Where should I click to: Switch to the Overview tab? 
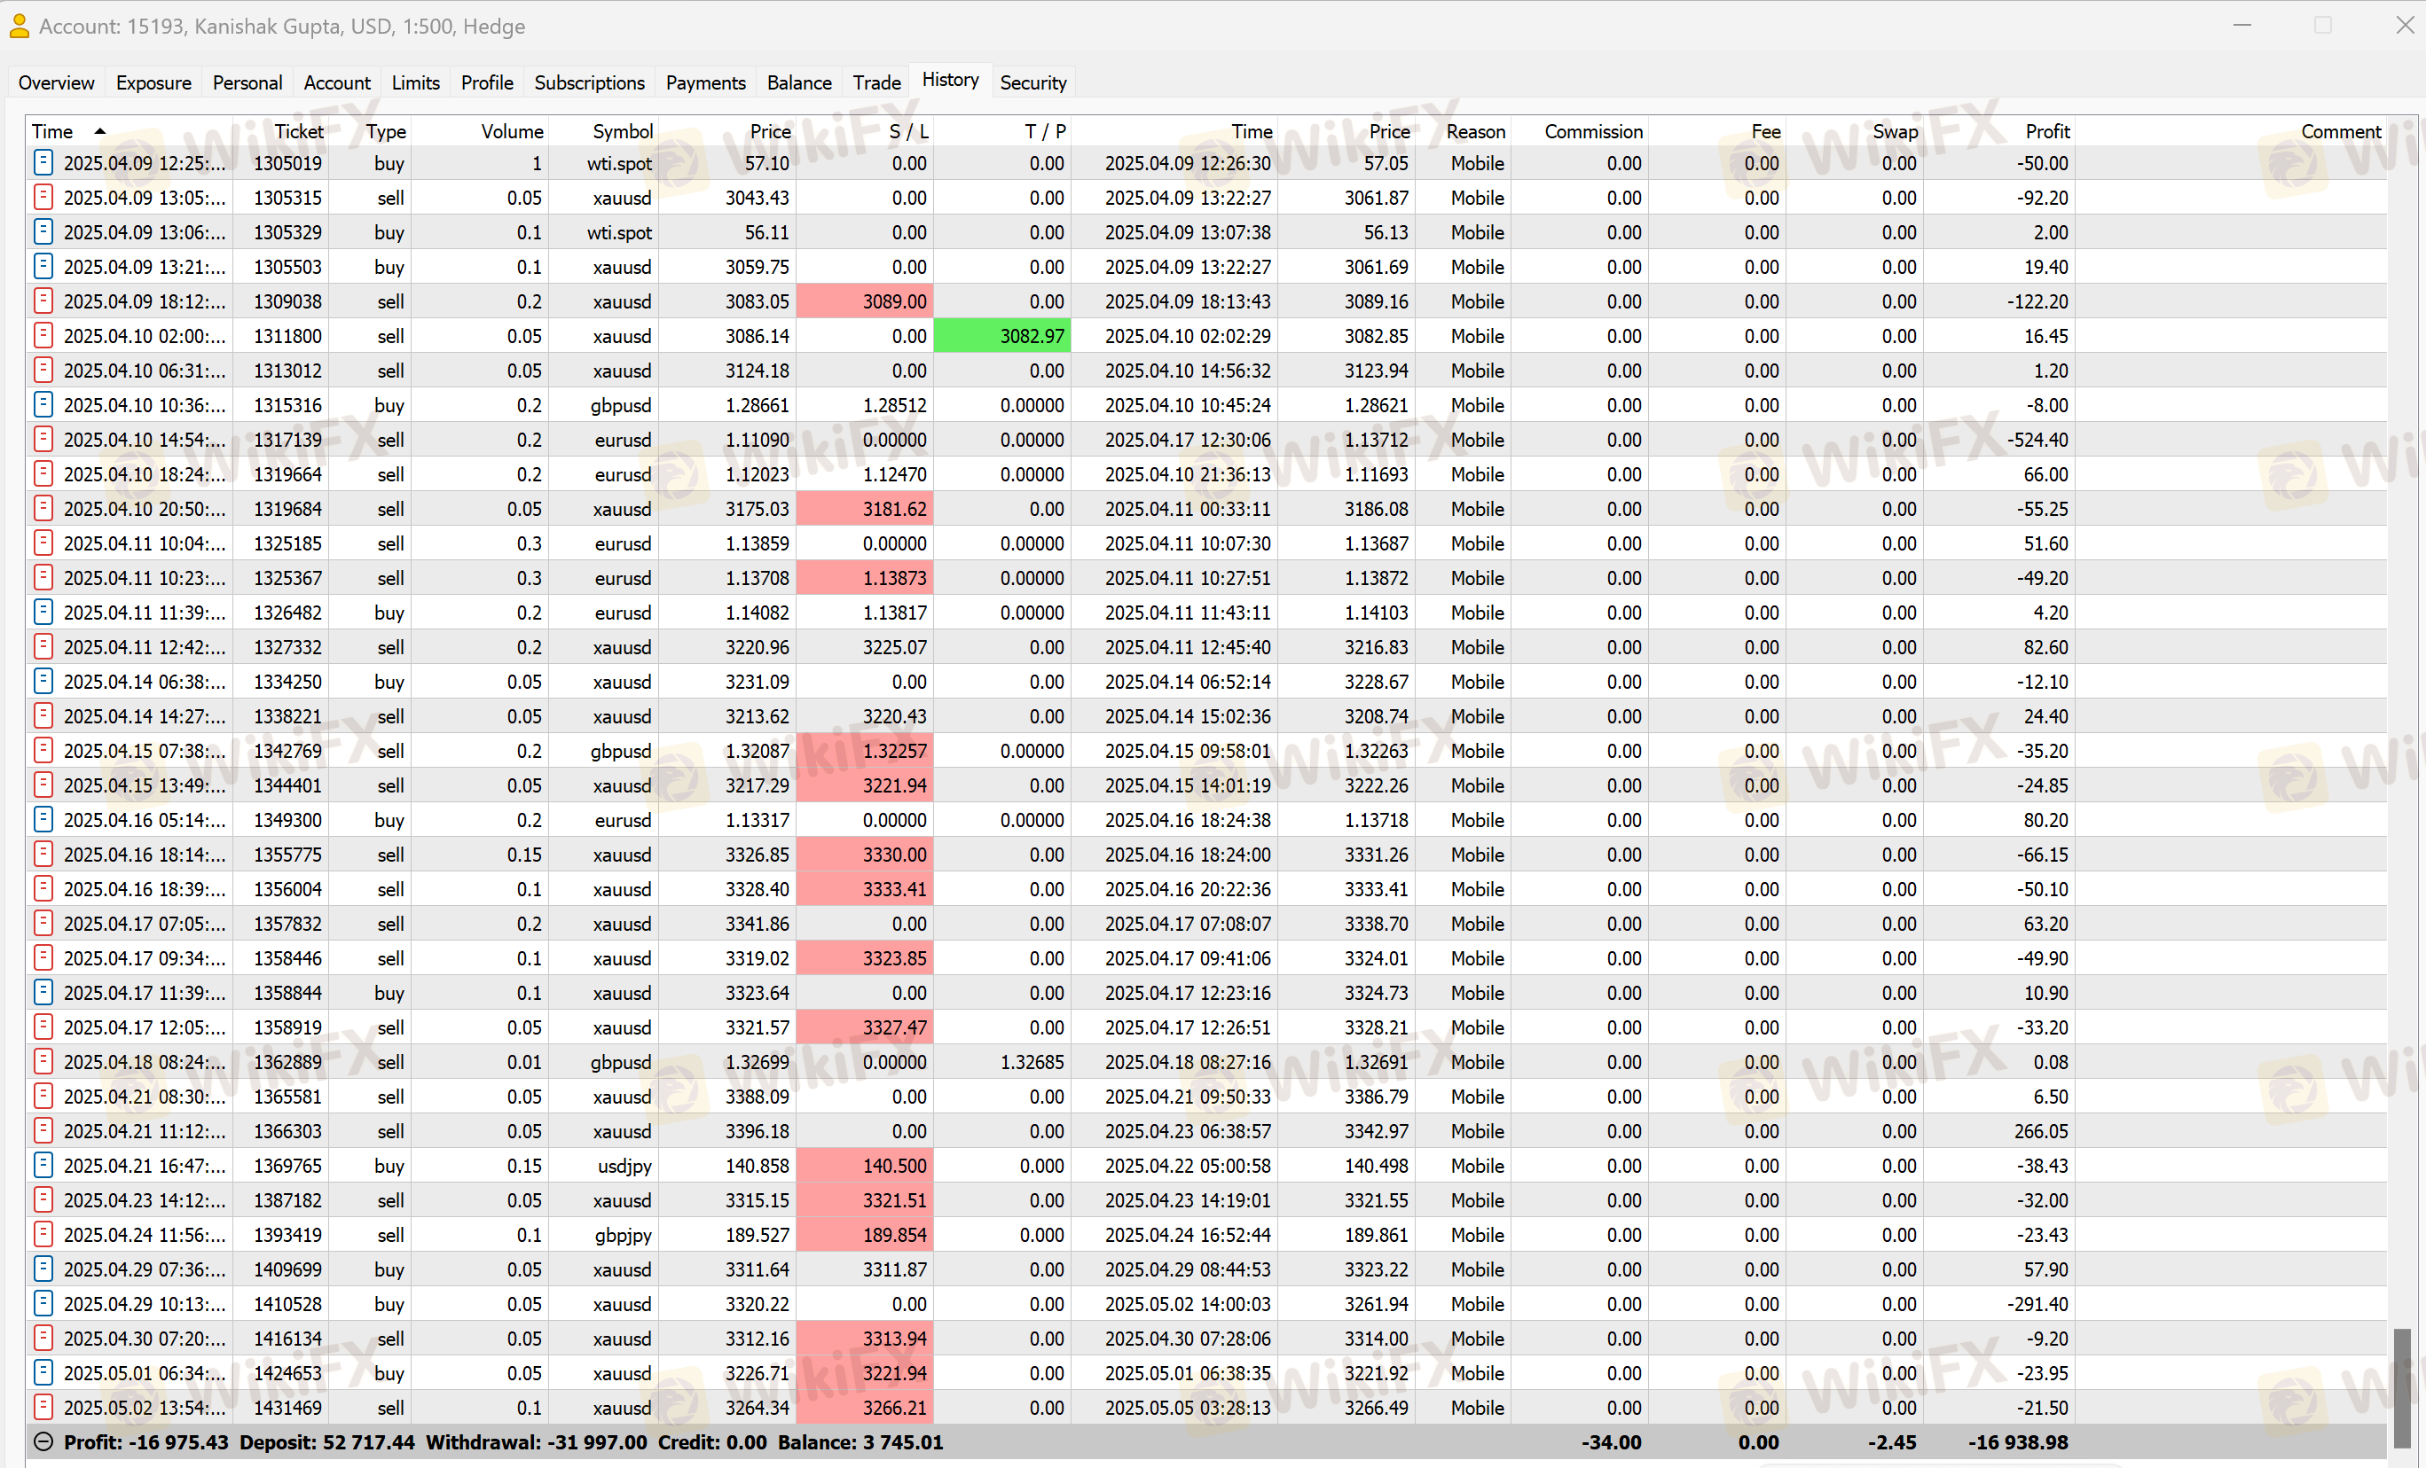pyautogui.click(x=56, y=82)
